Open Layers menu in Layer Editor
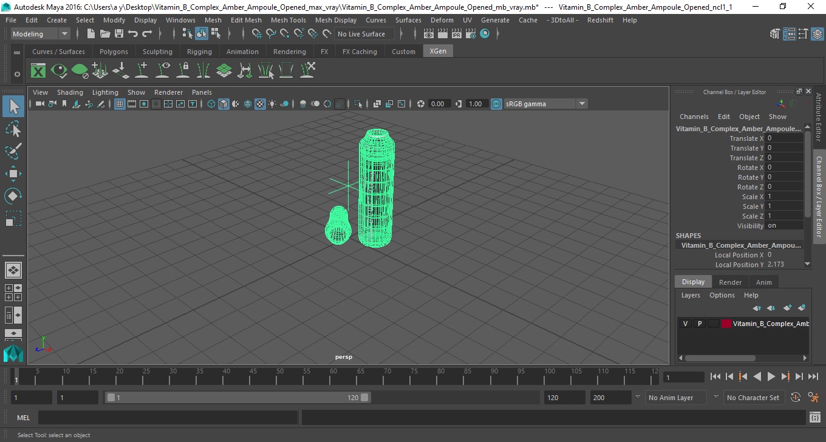The image size is (826, 442). pyautogui.click(x=691, y=295)
